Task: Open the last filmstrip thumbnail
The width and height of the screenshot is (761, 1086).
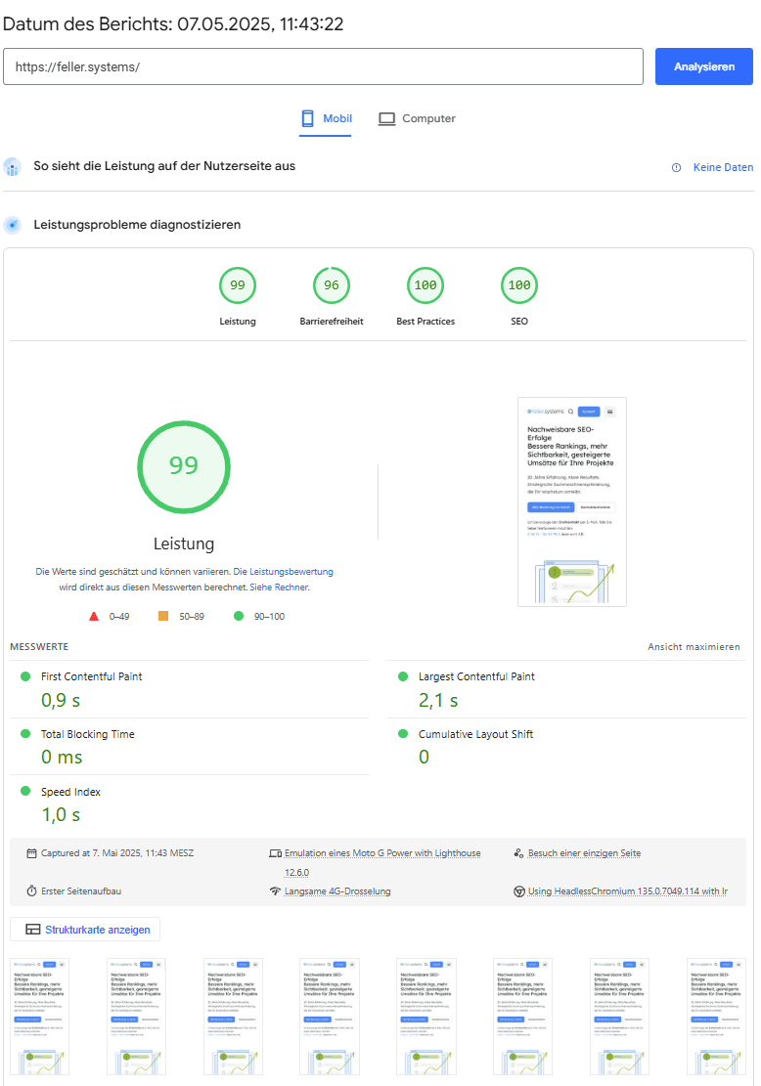Action: [x=716, y=1016]
